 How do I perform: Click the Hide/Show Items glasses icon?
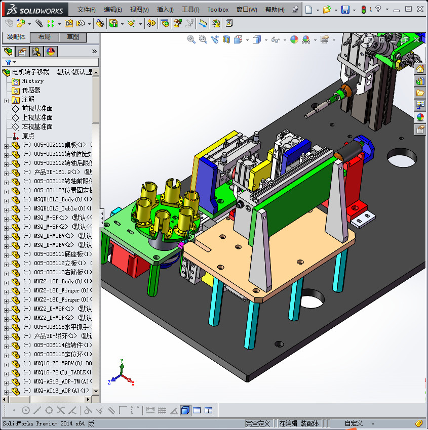(276, 40)
